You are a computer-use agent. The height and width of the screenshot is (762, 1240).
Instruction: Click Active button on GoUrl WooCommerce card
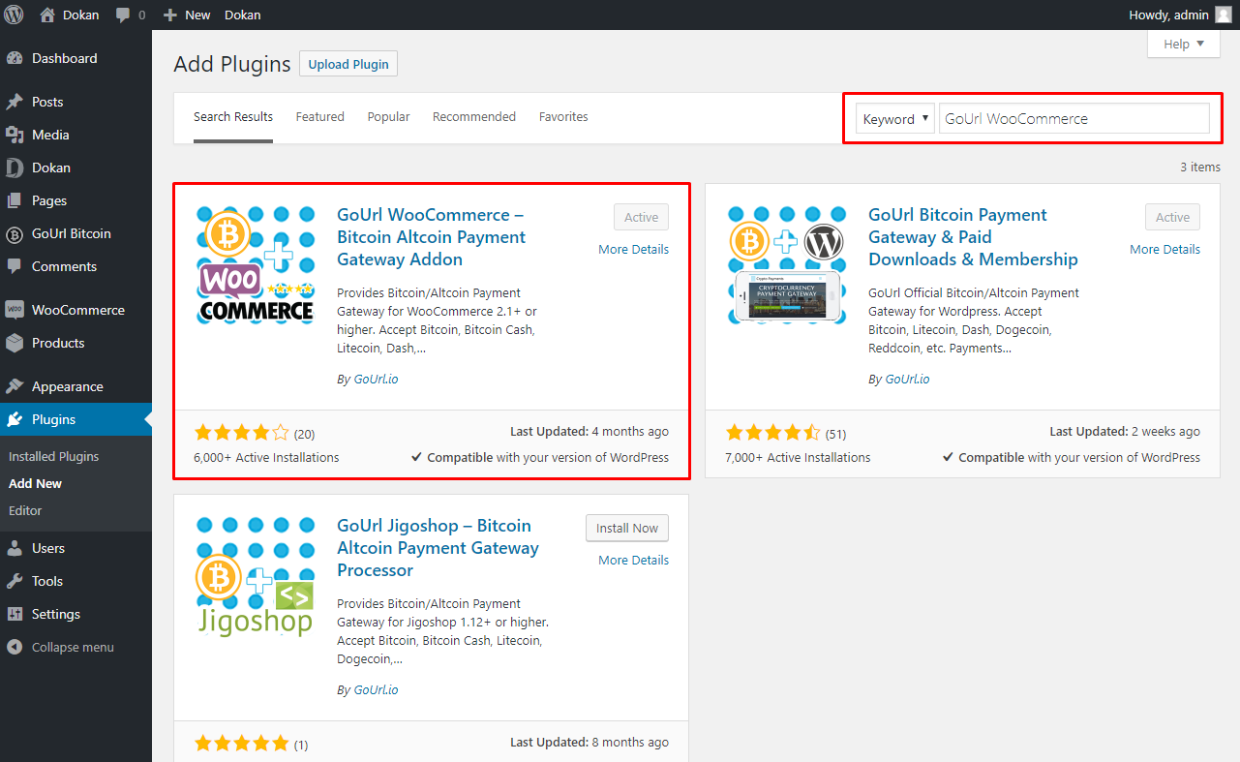(641, 217)
